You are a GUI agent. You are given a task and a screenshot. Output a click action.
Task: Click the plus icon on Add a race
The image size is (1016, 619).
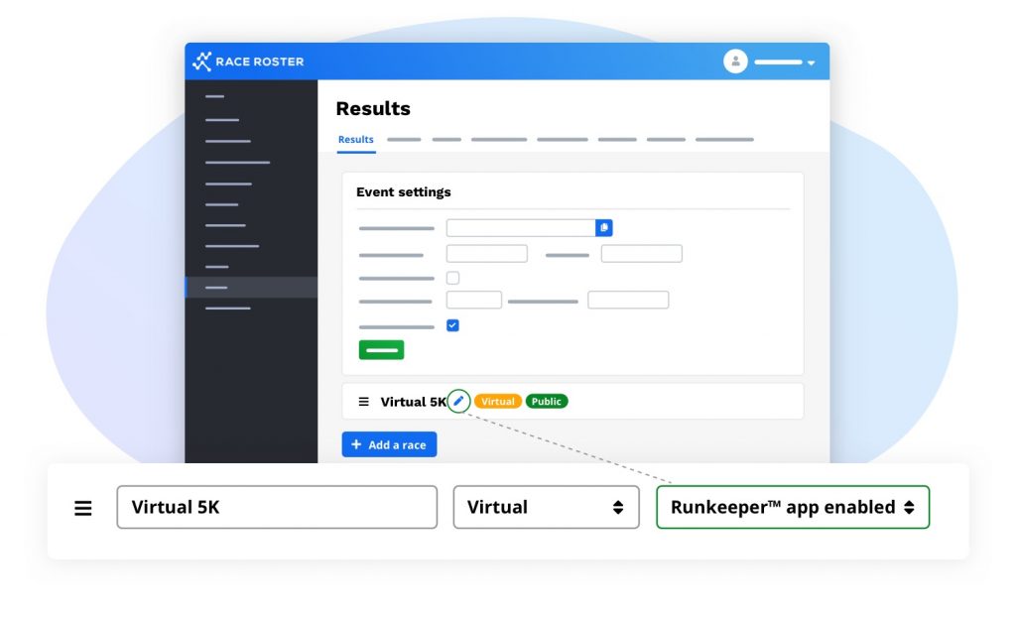356,445
